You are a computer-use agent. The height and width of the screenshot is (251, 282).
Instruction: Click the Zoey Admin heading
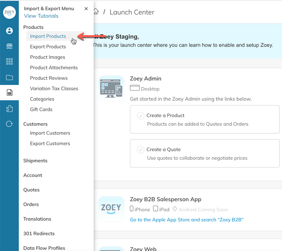pos(146,79)
